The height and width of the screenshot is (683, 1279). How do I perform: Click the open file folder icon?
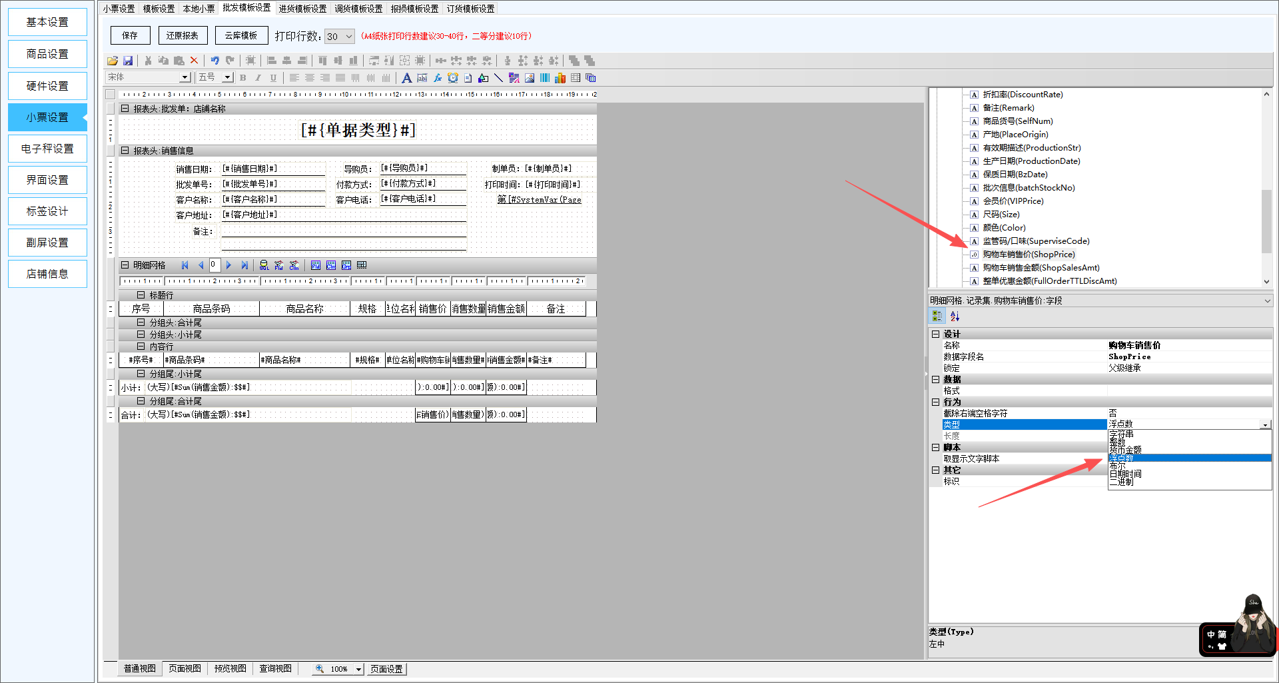point(113,61)
